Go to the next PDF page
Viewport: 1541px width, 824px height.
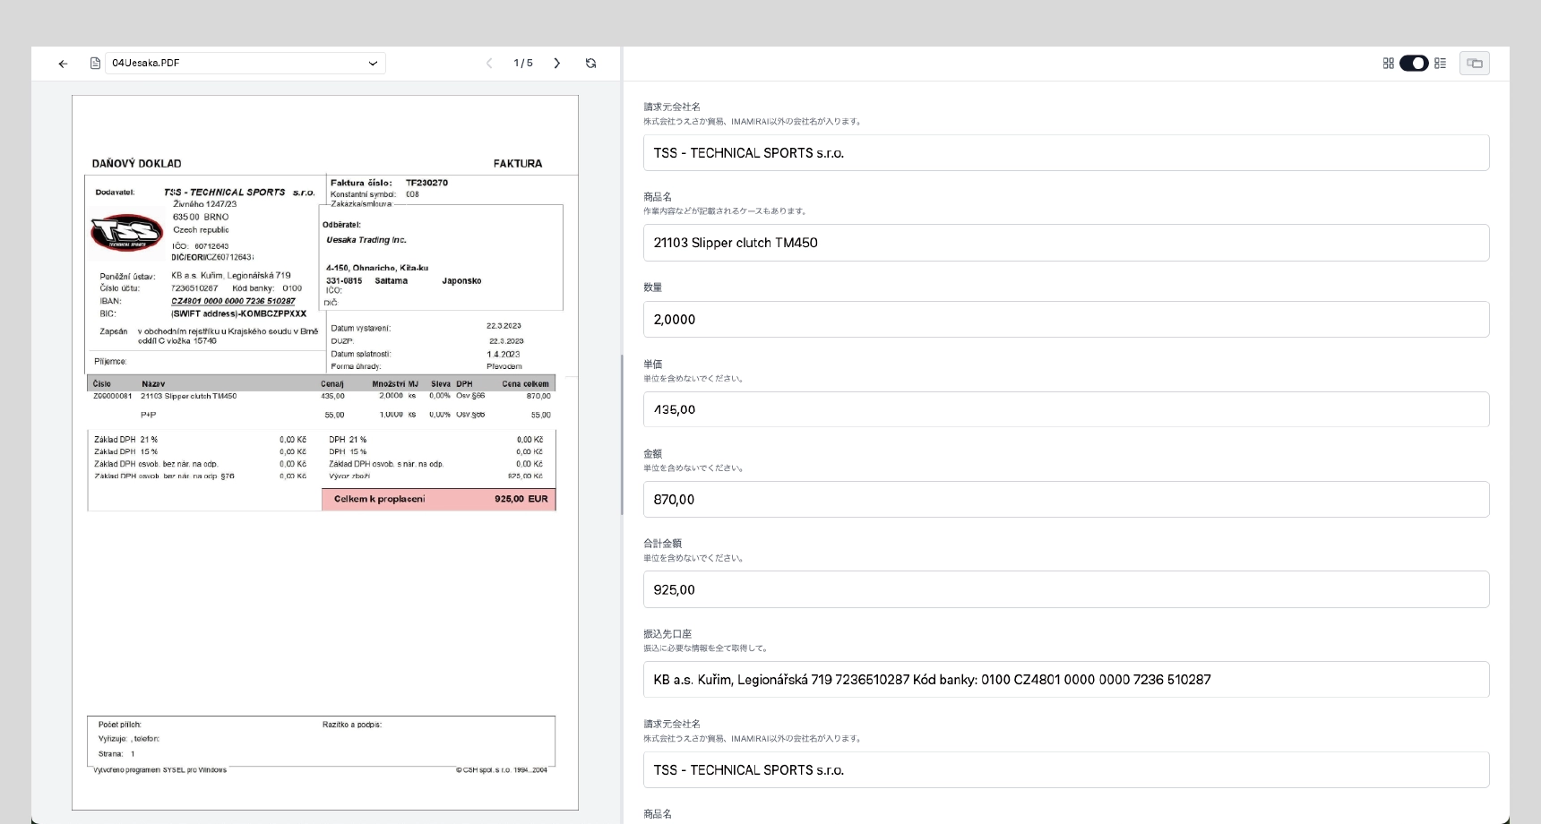pyautogui.click(x=557, y=64)
